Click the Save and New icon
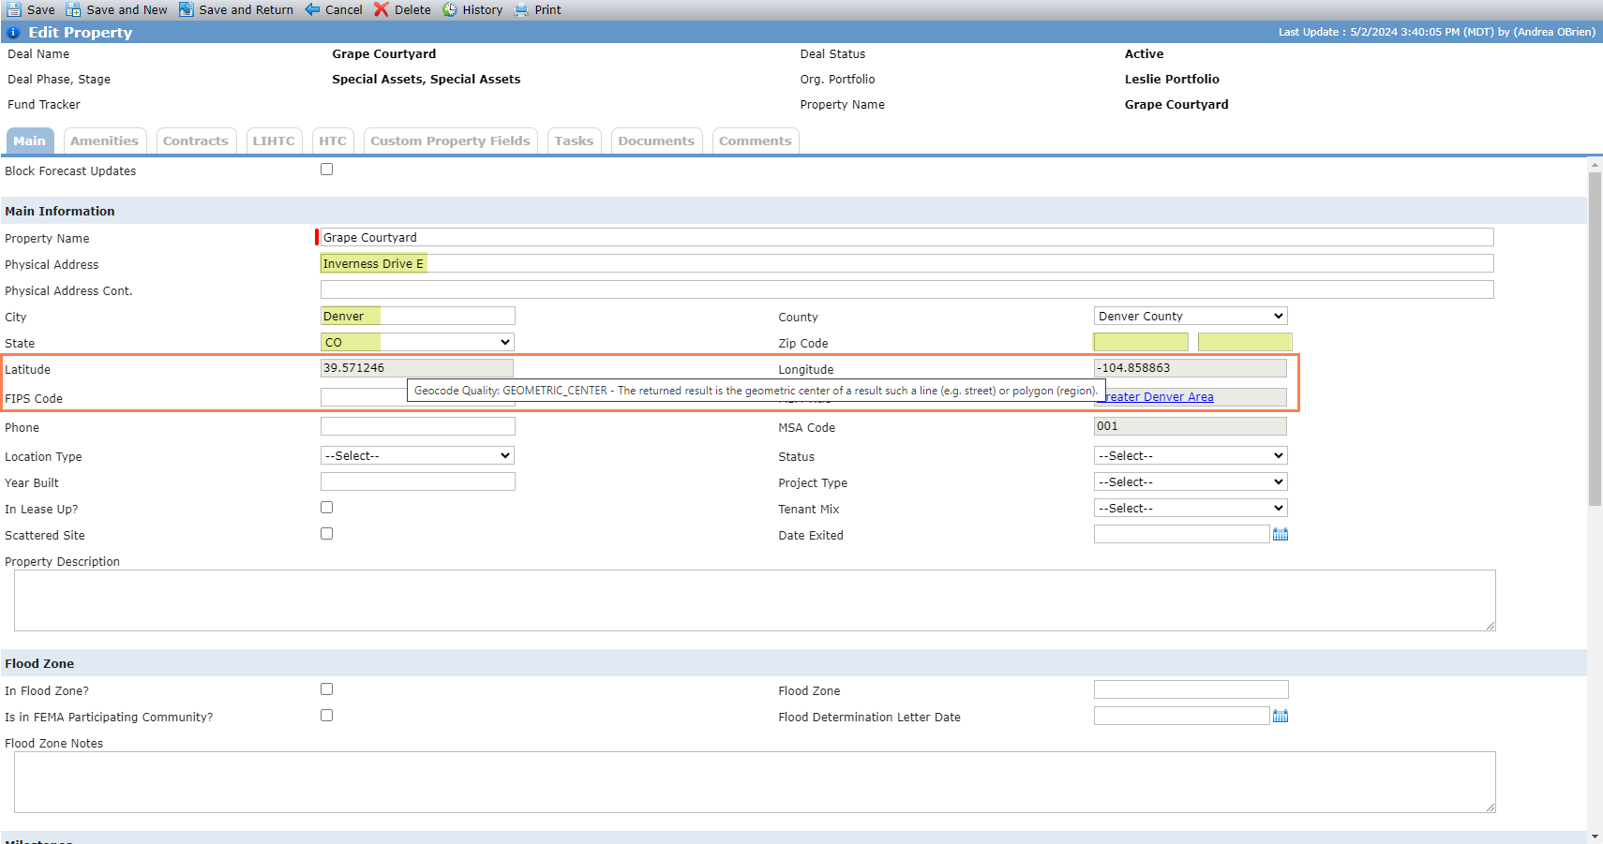The height and width of the screenshot is (844, 1603). [x=73, y=9]
